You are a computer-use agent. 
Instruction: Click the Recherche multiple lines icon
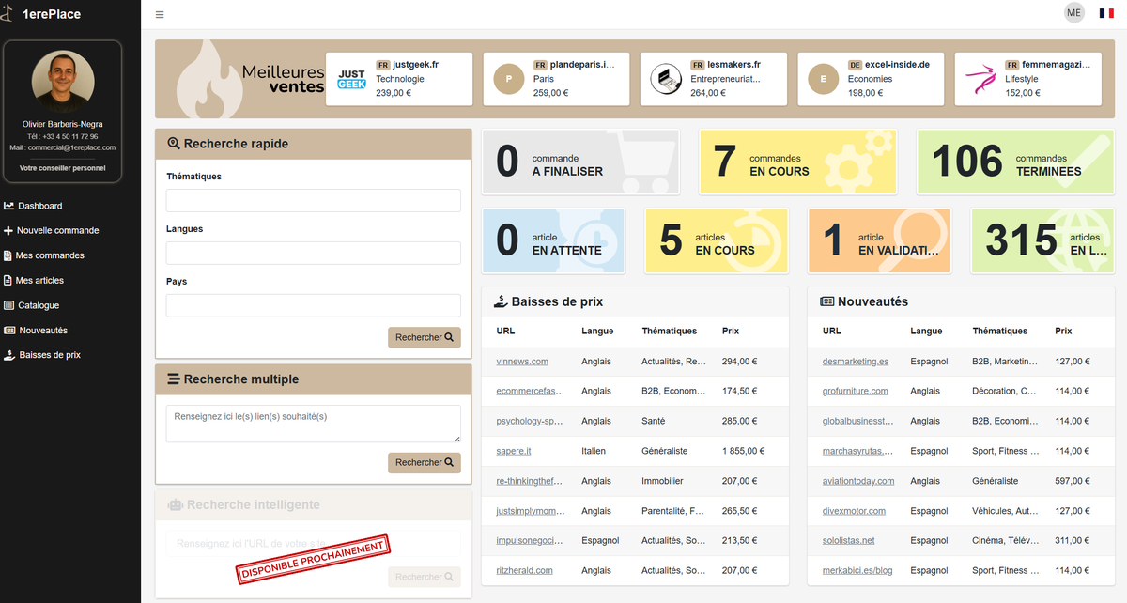(173, 379)
